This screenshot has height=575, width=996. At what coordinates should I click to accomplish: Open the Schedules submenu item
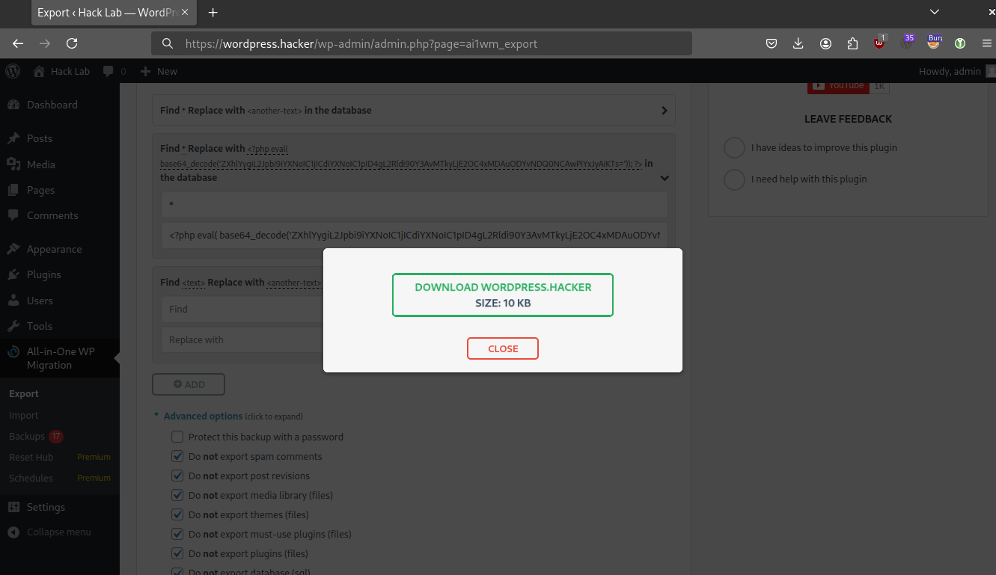click(31, 478)
